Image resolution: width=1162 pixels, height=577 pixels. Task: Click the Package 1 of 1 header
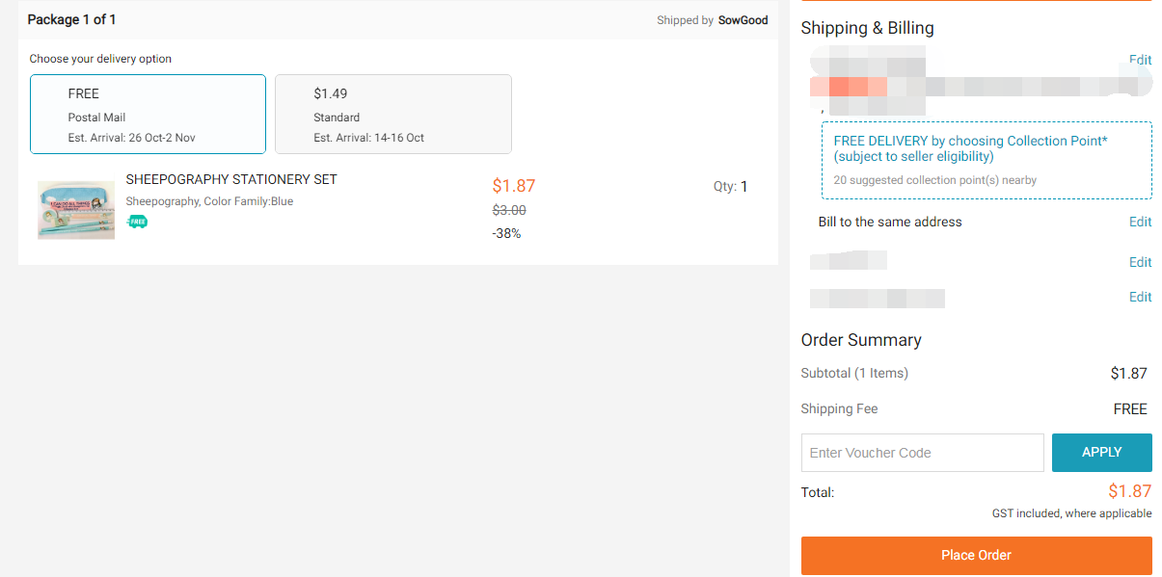(71, 20)
